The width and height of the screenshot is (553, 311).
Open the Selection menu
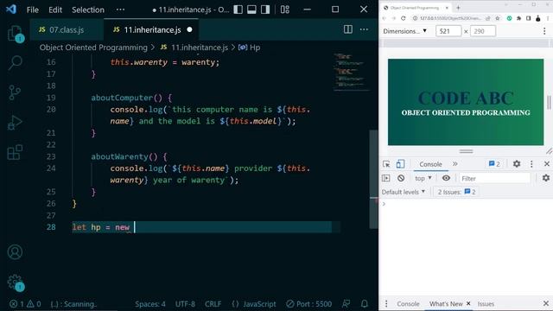pos(88,10)
